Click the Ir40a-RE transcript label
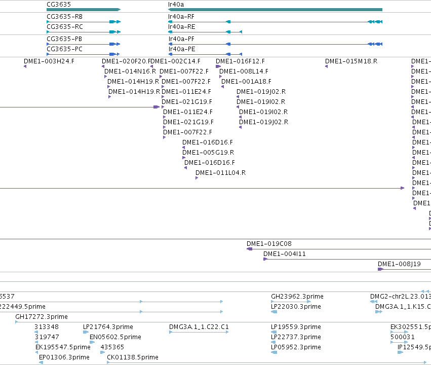Viewport: 431px width, 365px height. 182,27
